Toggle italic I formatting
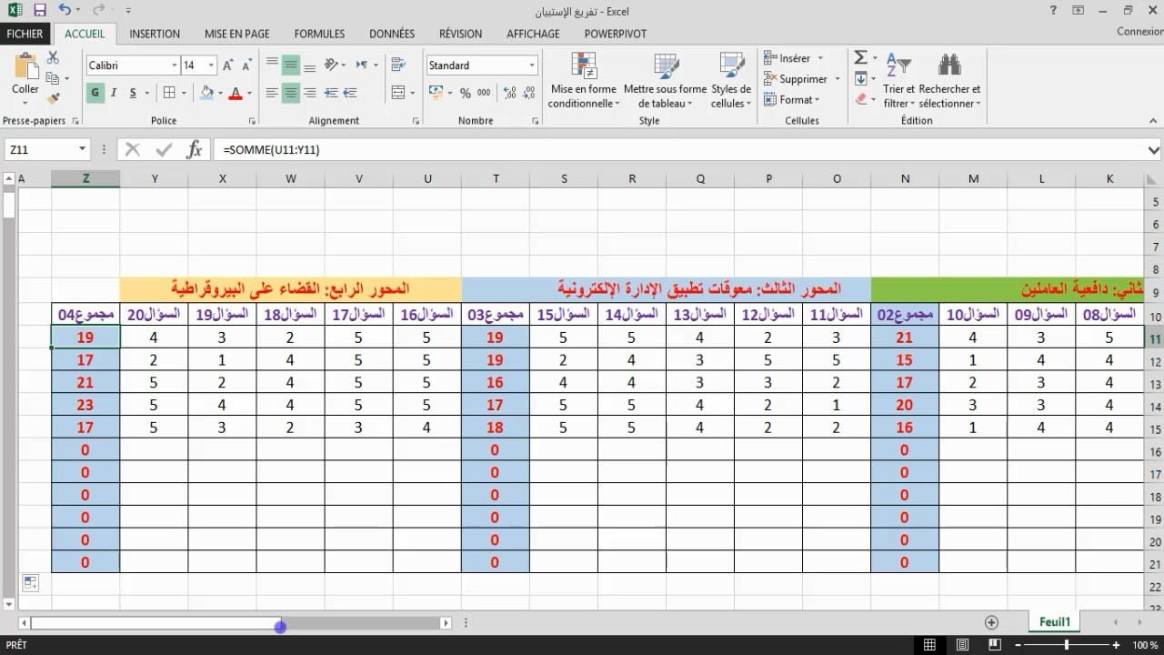Image resolution: width=1164 pixels, height=655 pixels. click(114, 93)
